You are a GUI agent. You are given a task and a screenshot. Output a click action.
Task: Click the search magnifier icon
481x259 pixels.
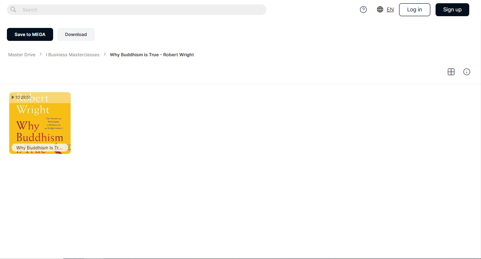tap(13, 9)
